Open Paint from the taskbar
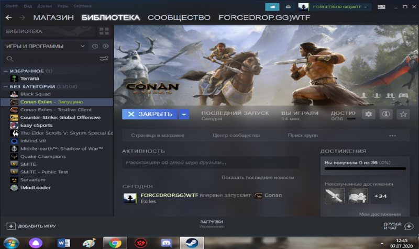Image resolution: width=419 pixels, height=249 pixels. click(x=89, y=243)
